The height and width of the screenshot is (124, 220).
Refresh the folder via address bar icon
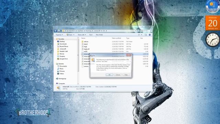(138, 31)
